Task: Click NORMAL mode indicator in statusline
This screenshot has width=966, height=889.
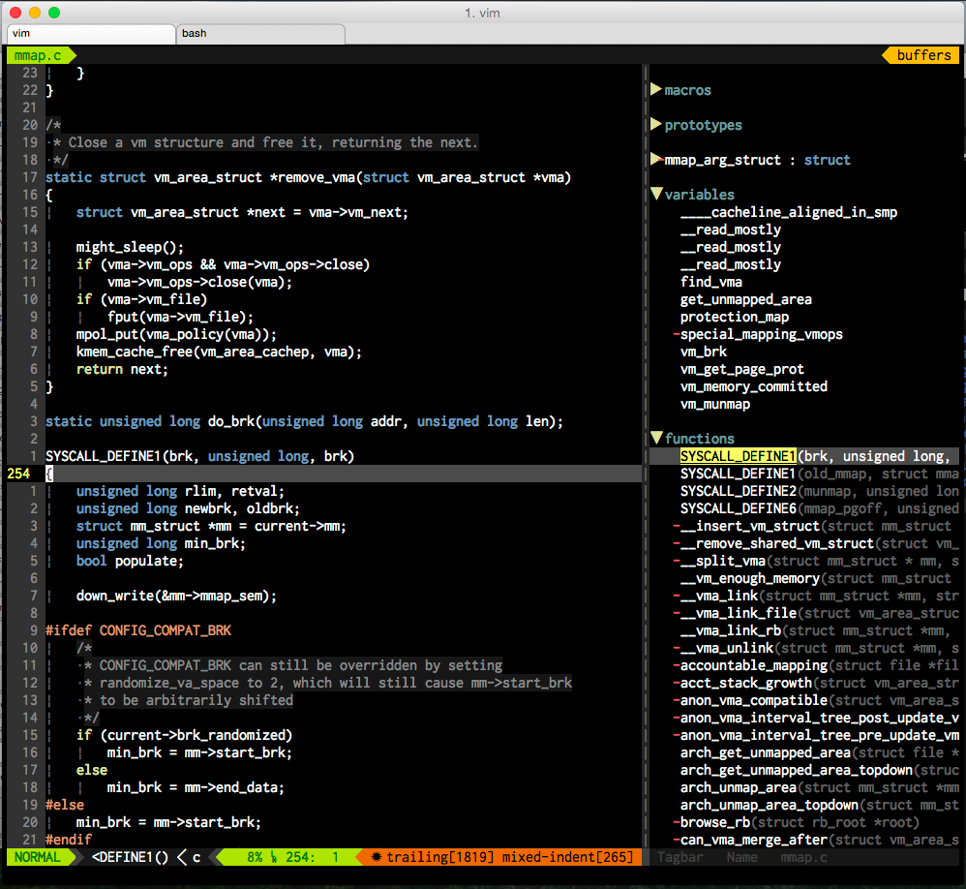Action: coord(37,858)
